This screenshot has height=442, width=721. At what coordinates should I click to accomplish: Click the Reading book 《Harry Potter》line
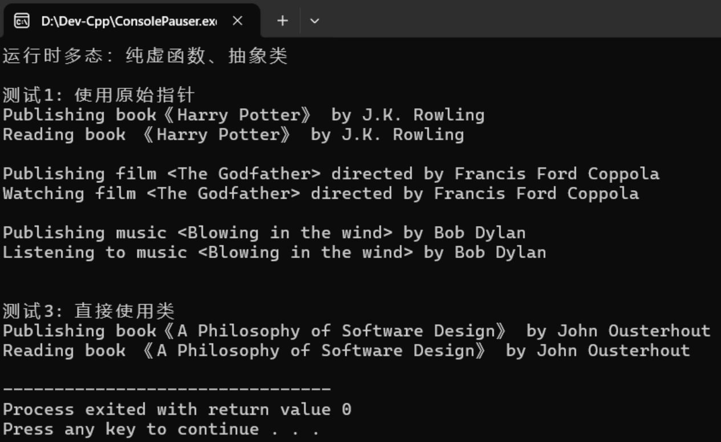click(233, 134)
